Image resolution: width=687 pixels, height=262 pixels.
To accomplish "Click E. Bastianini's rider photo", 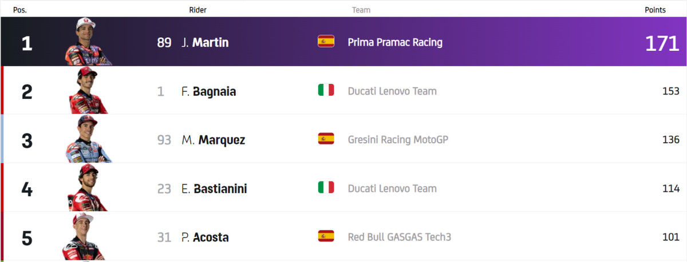I will click(x=88, y=188).
